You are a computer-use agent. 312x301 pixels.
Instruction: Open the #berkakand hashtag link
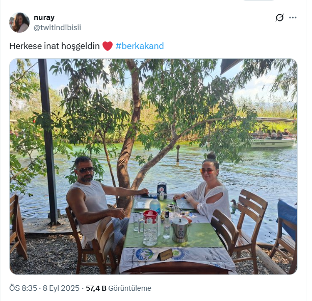(x=140, y=46)
